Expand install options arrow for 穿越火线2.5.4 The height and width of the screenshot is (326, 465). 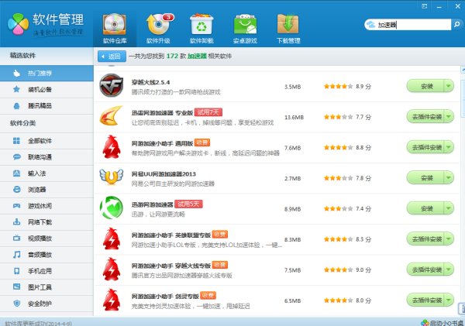tap(449, 86)
